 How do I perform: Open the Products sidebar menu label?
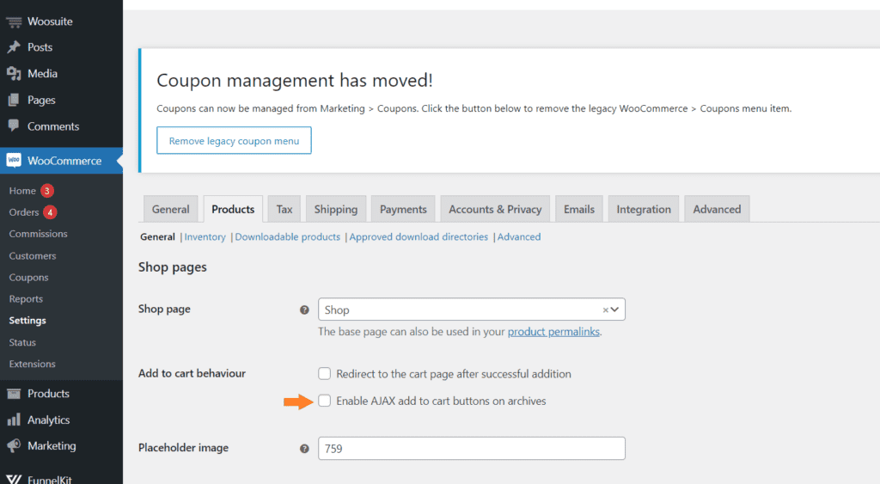48,394
